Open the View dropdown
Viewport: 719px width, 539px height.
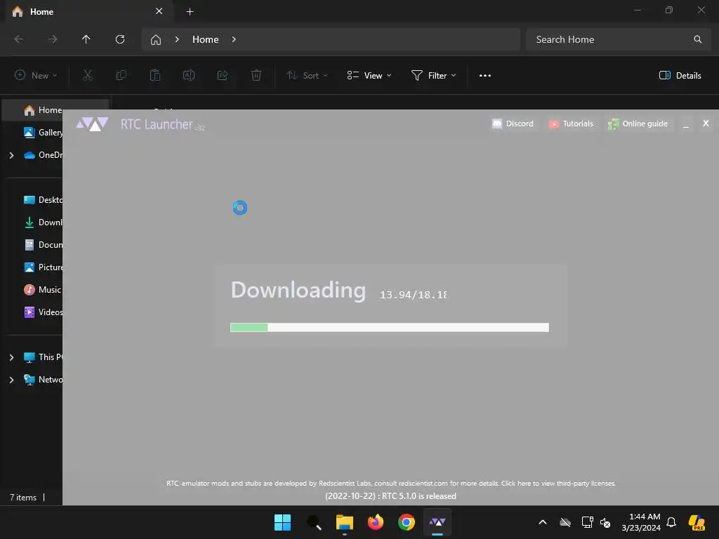[369, 76]
